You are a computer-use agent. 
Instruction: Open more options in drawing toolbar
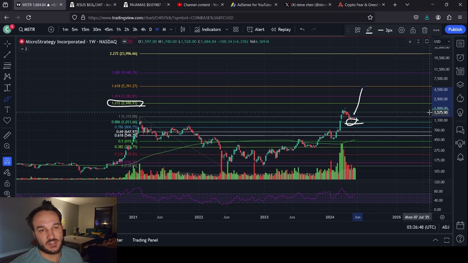[x=436, y=30]
